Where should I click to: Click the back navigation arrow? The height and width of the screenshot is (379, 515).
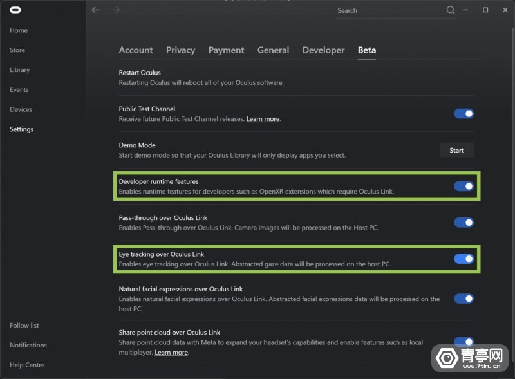tap(96, 10)
